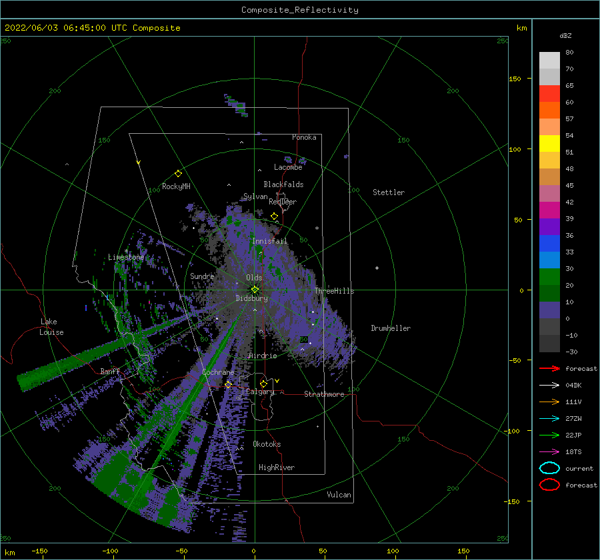The height and width of the screenshot is (560, 600).
Task: Click the Drumheller city label
Action: coord(391,328)
